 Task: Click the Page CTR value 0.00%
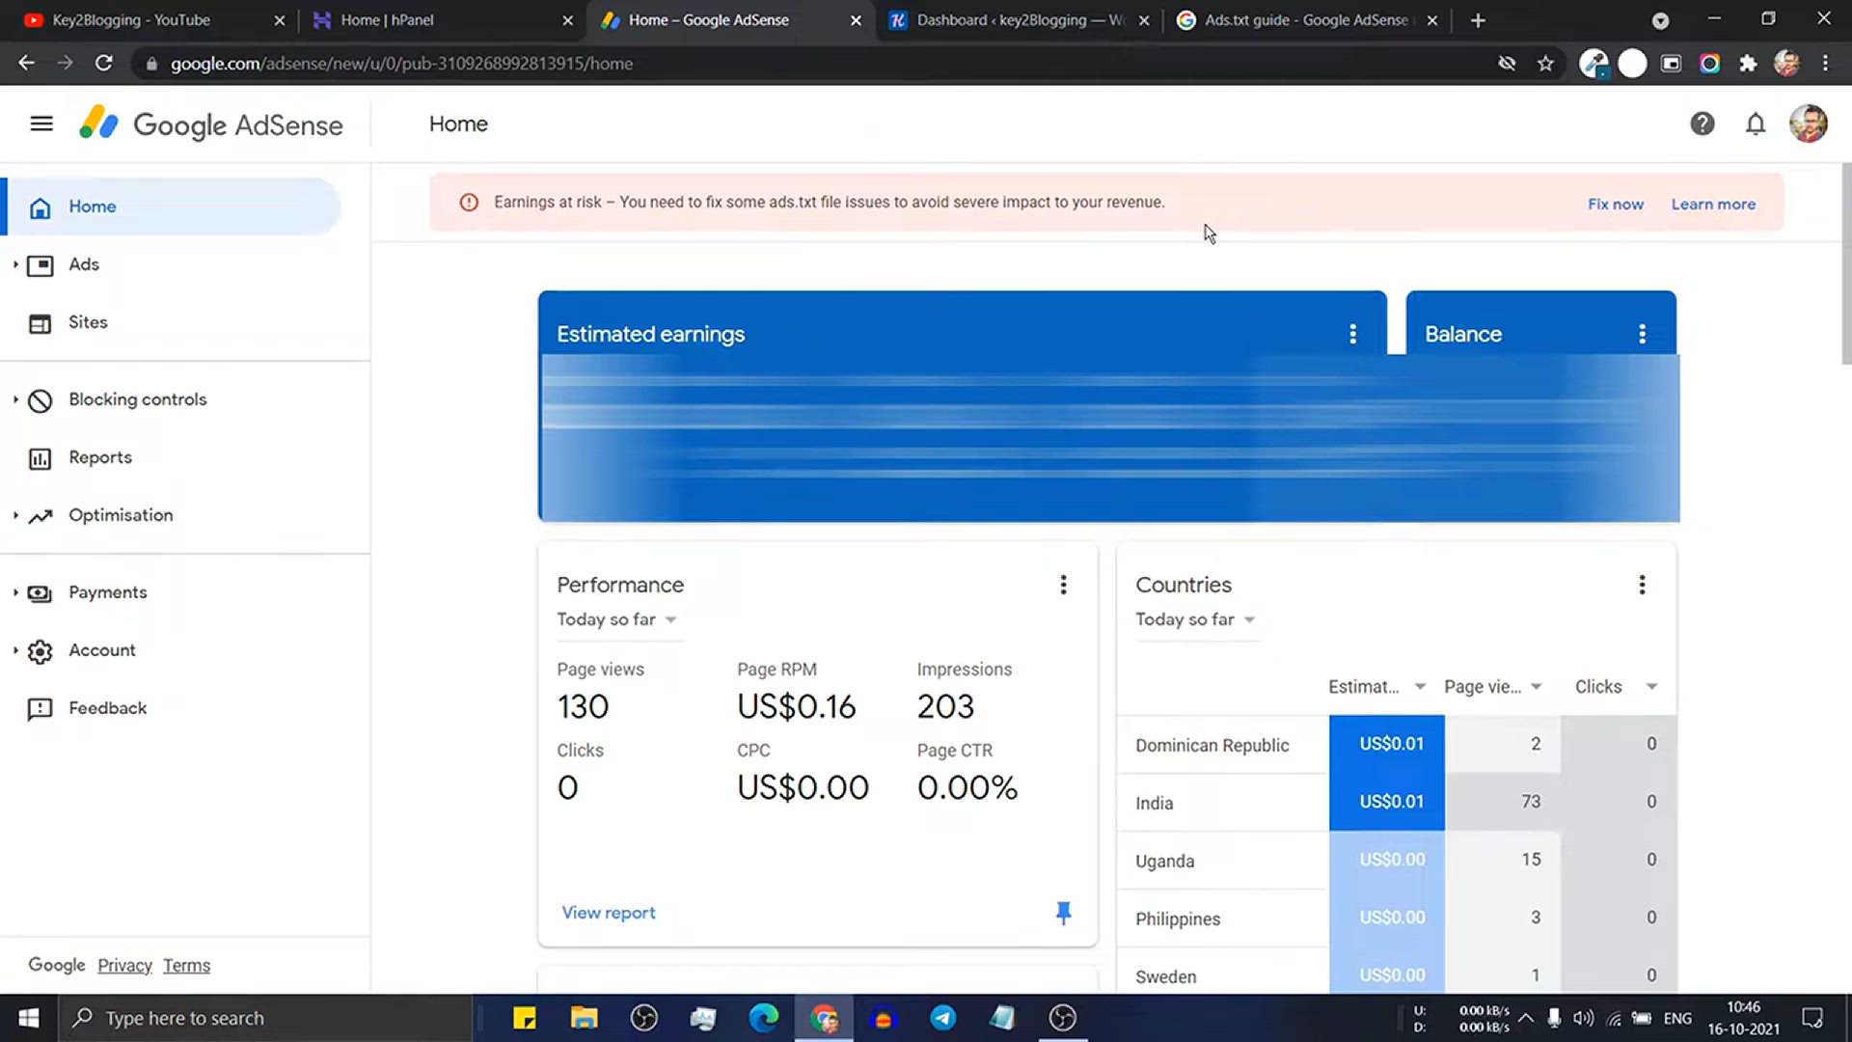click(x=967, y=788)
